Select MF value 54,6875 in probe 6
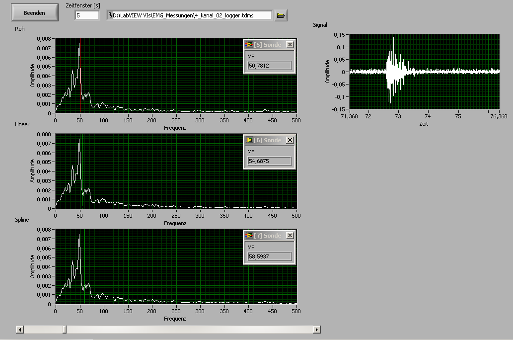The height and width of the screenshot is (340, 513). [270, 161]
